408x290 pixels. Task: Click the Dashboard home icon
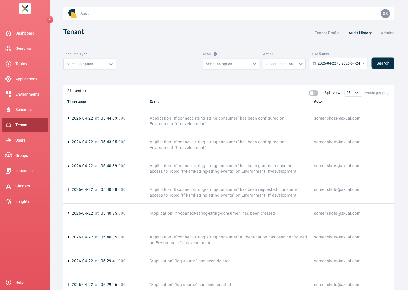click(8, 33)
